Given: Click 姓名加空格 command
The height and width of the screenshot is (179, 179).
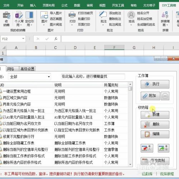Looking at the screenshot, I should pos(145,19).
